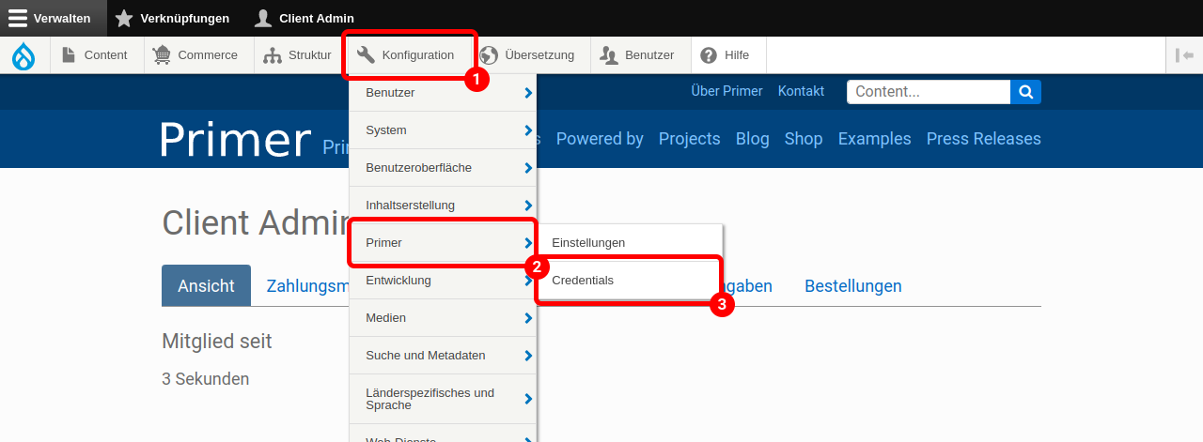Click the Hilfe question mark icon
Screen dimensions: 1203x442
(709, 55)
